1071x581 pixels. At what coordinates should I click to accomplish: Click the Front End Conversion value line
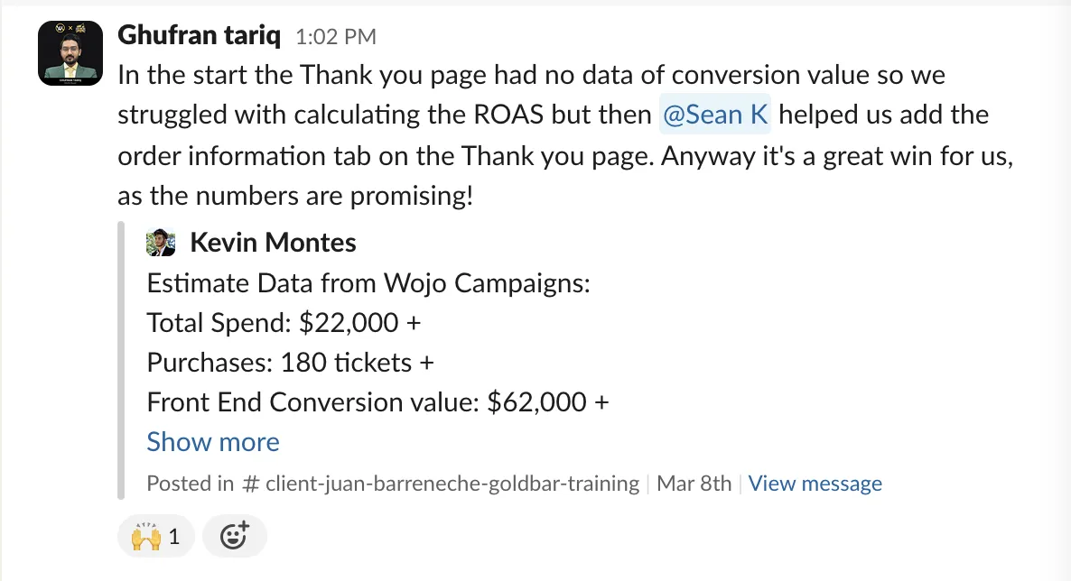[377, 402]
